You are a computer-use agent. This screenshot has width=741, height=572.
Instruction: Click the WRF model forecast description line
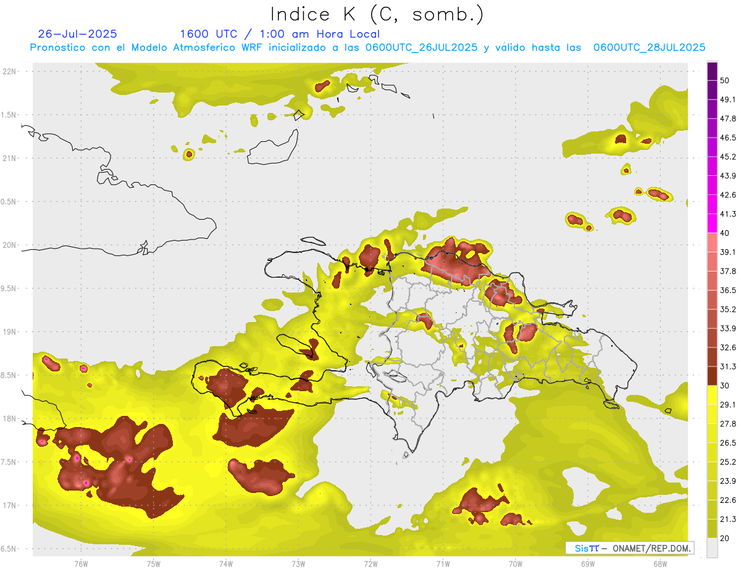(x=368, y=48)
